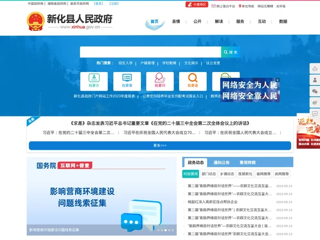Select 首页 in main navigation
The image size is (320, 240).
(x=155, y=21)
